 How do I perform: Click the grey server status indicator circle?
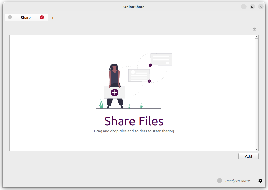(220, 181)
